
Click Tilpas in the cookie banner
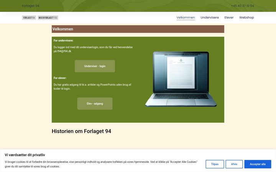(215, 164)
